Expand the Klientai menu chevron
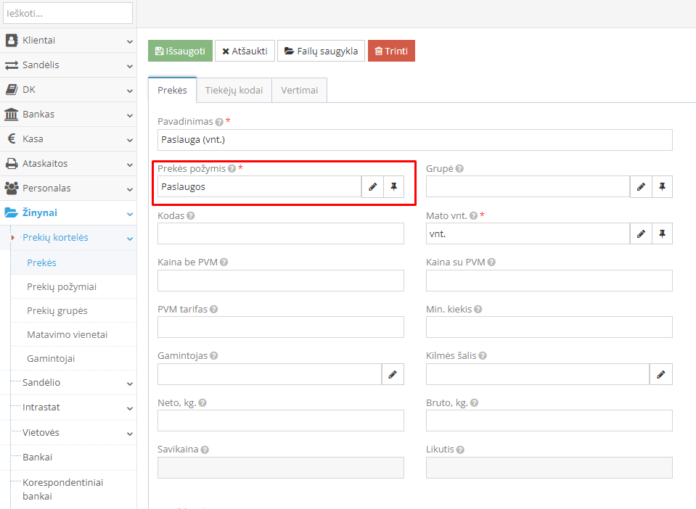This screenshot has width=696, height=509. [x=130, y=41]
